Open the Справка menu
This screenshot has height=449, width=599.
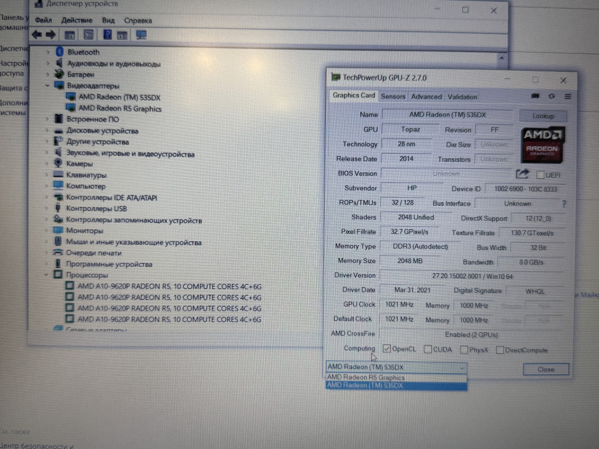pyautogui.click(x=138, y=20)
